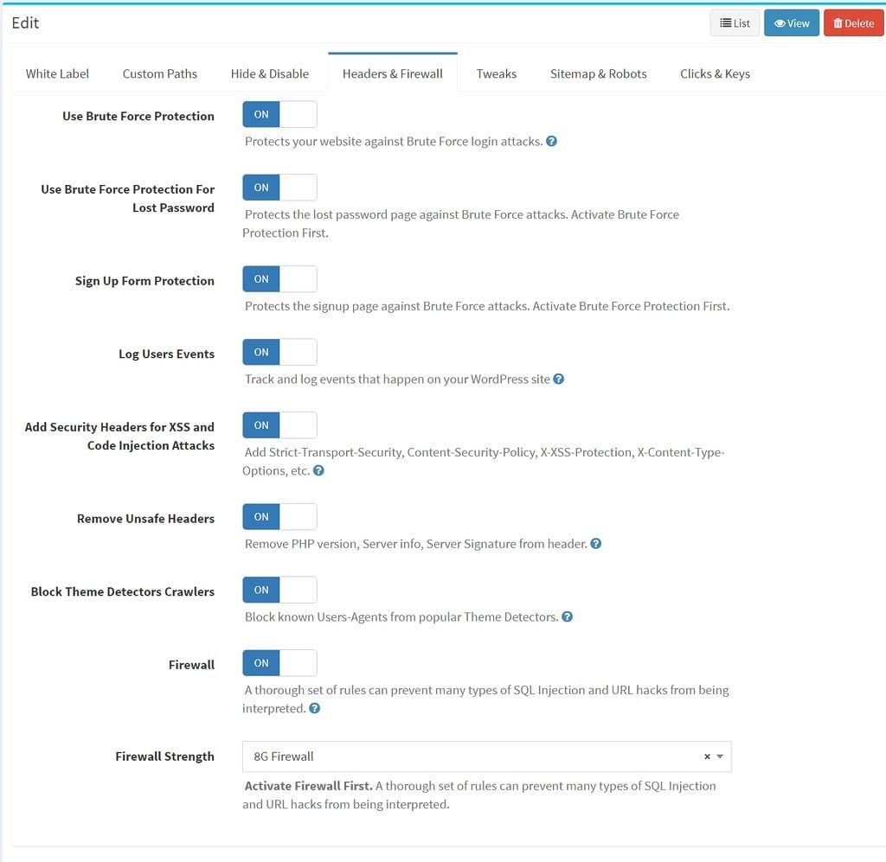Open the Firewall Strength dropdown

tap(486, 757)
